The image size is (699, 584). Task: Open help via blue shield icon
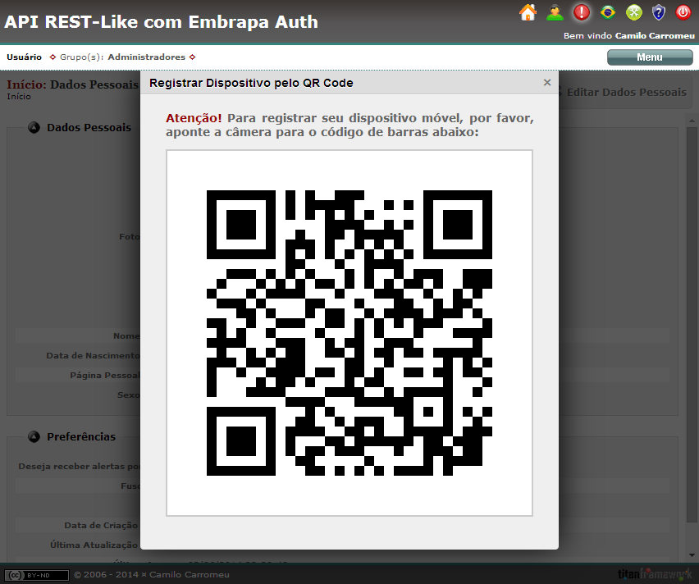(x=659, y=12)
